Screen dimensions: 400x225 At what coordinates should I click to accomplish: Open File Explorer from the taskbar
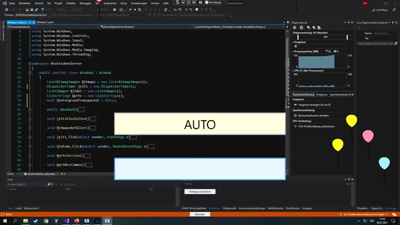tap(26, 221)
